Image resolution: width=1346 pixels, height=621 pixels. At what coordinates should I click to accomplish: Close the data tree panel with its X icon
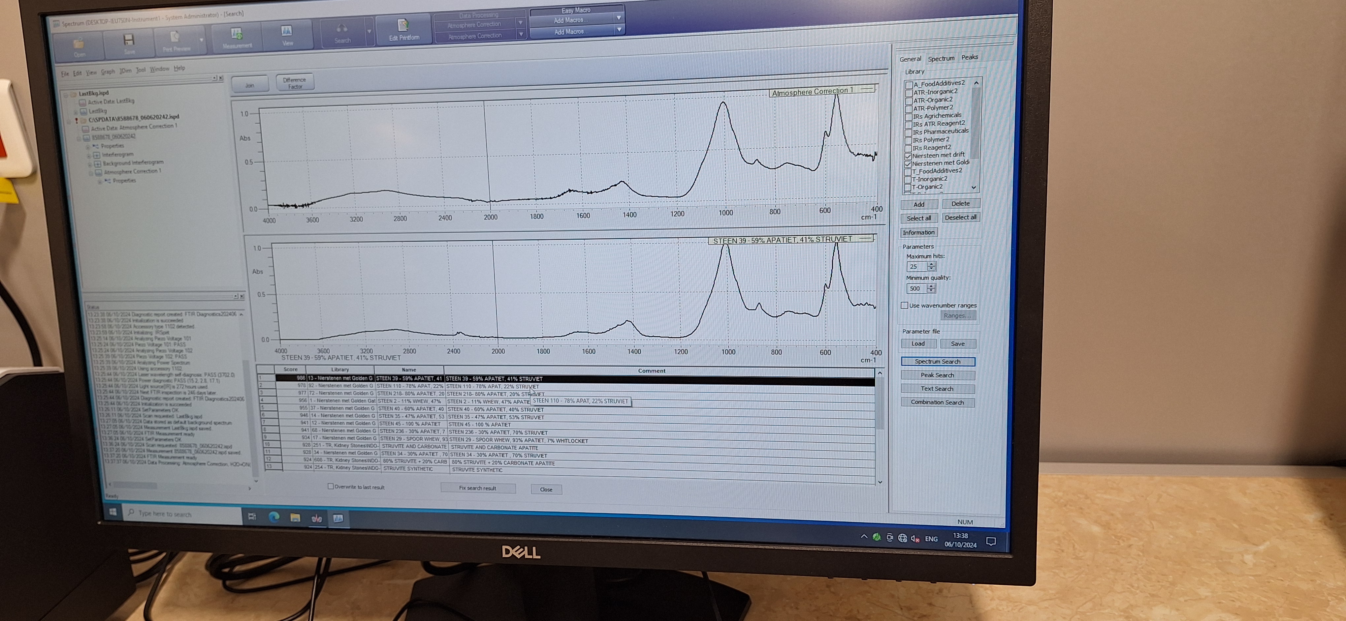click(x=221, y=78)
